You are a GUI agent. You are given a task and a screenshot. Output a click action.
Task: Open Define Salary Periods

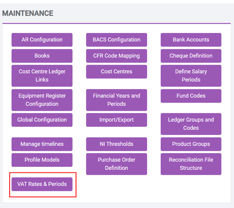click(191, 76)
